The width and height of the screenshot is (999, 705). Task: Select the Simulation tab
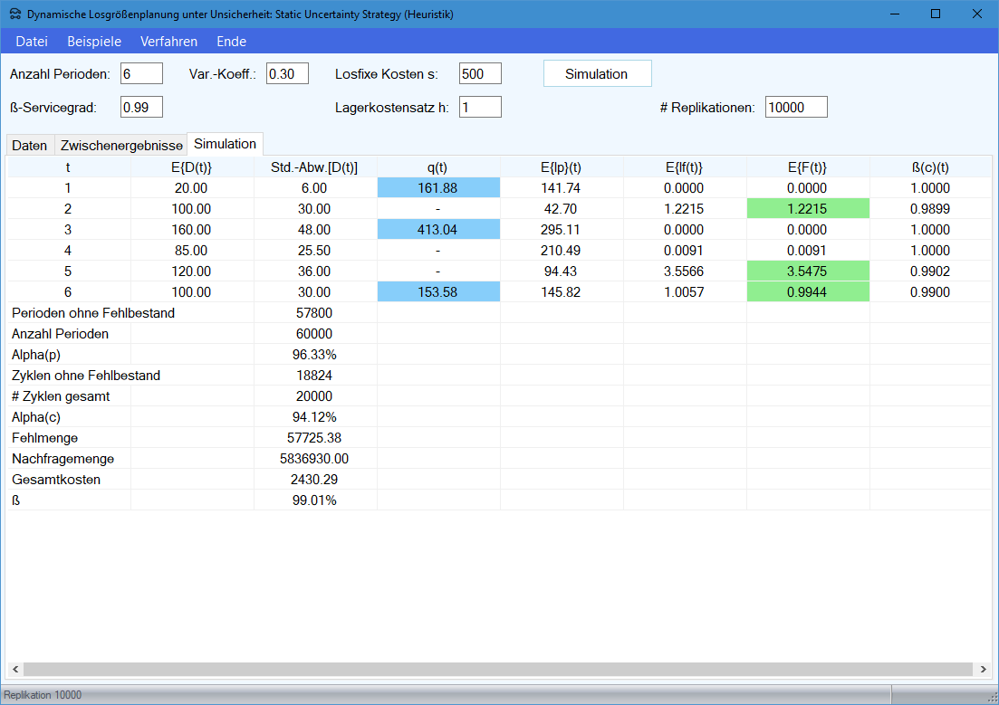226,144
